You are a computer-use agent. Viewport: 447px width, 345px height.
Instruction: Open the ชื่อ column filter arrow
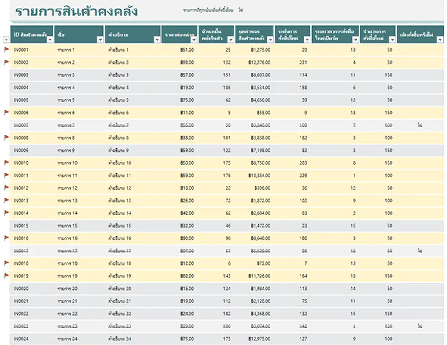pos(100,40)
